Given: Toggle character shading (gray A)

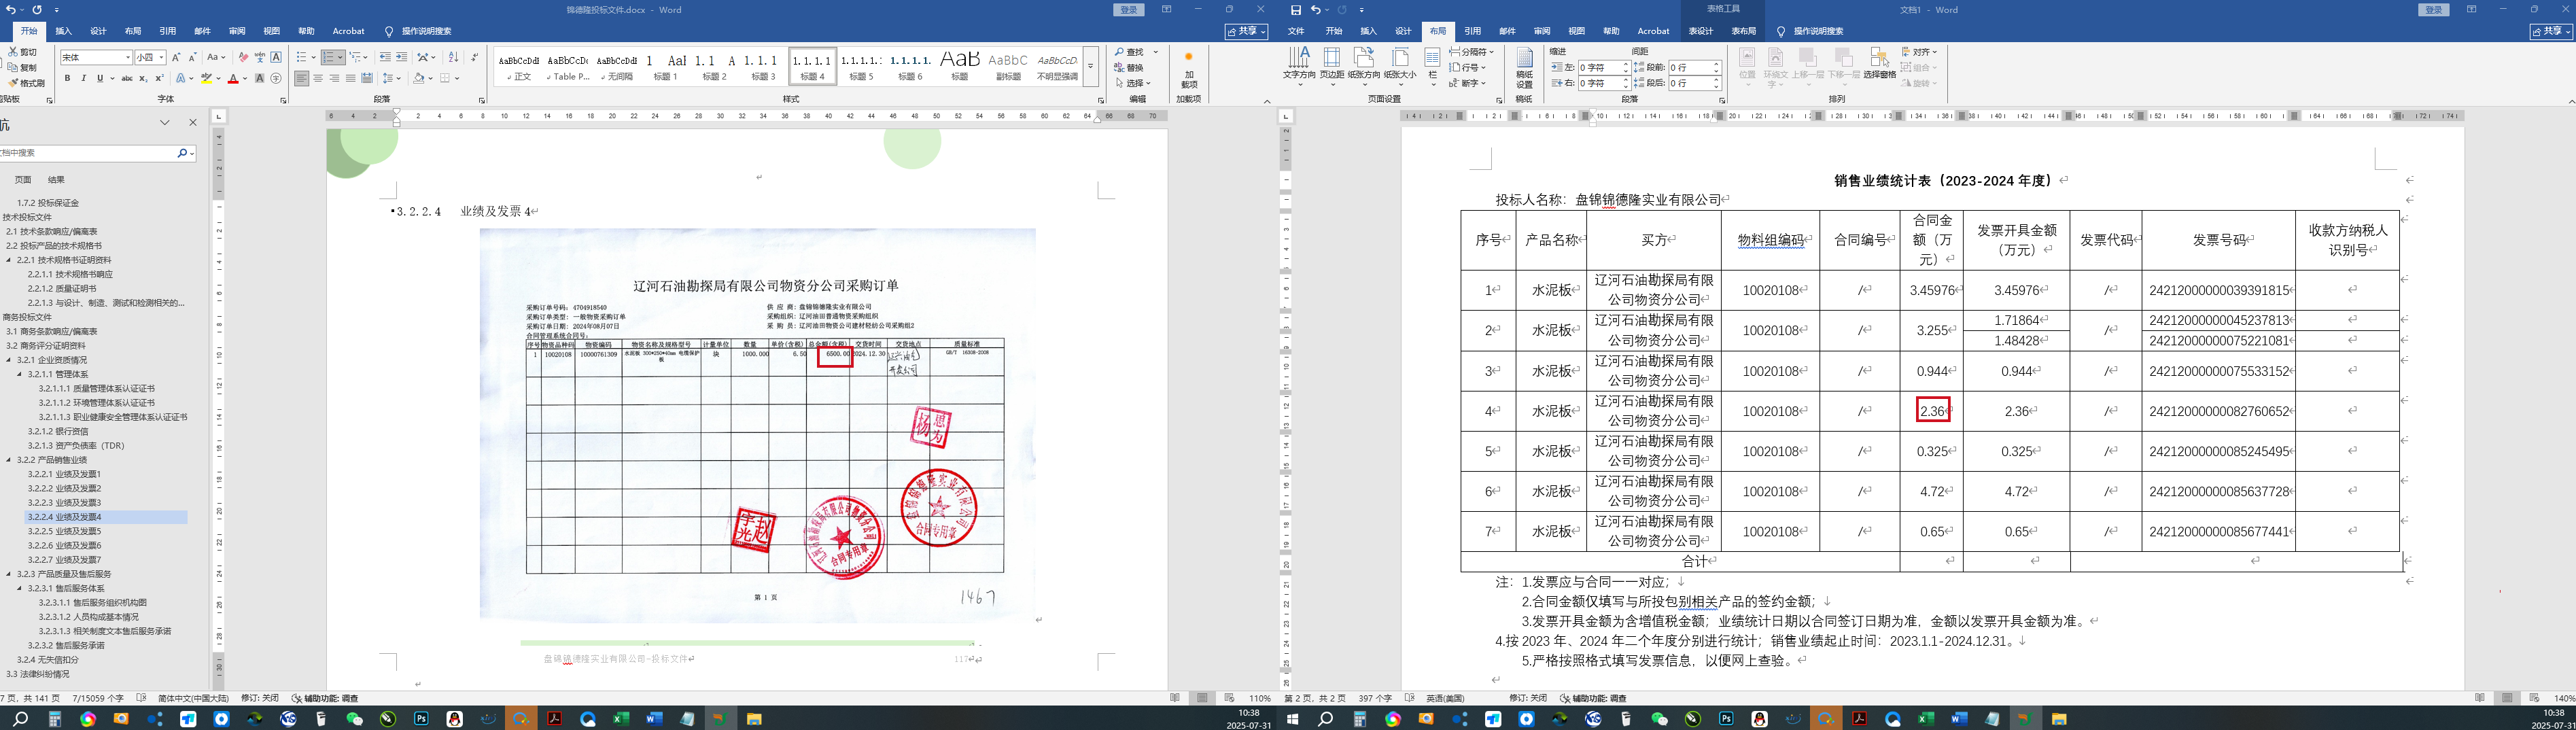Looking at the screenshot, I should pyautogui.click(x=260, y=78).
